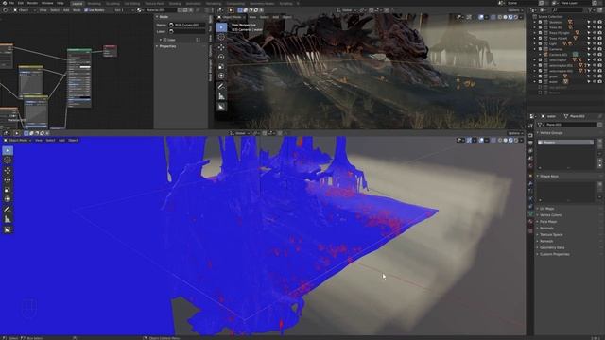Toggle render camera icon for Skeleton collection
Screen dimensions: 605x340
pos(599,22)
